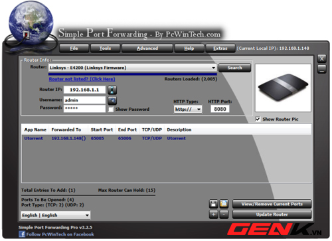Uncheck the Show Router Pic checkbox
Viewport: 332px width, 241px height.
(x=258, y=120)
